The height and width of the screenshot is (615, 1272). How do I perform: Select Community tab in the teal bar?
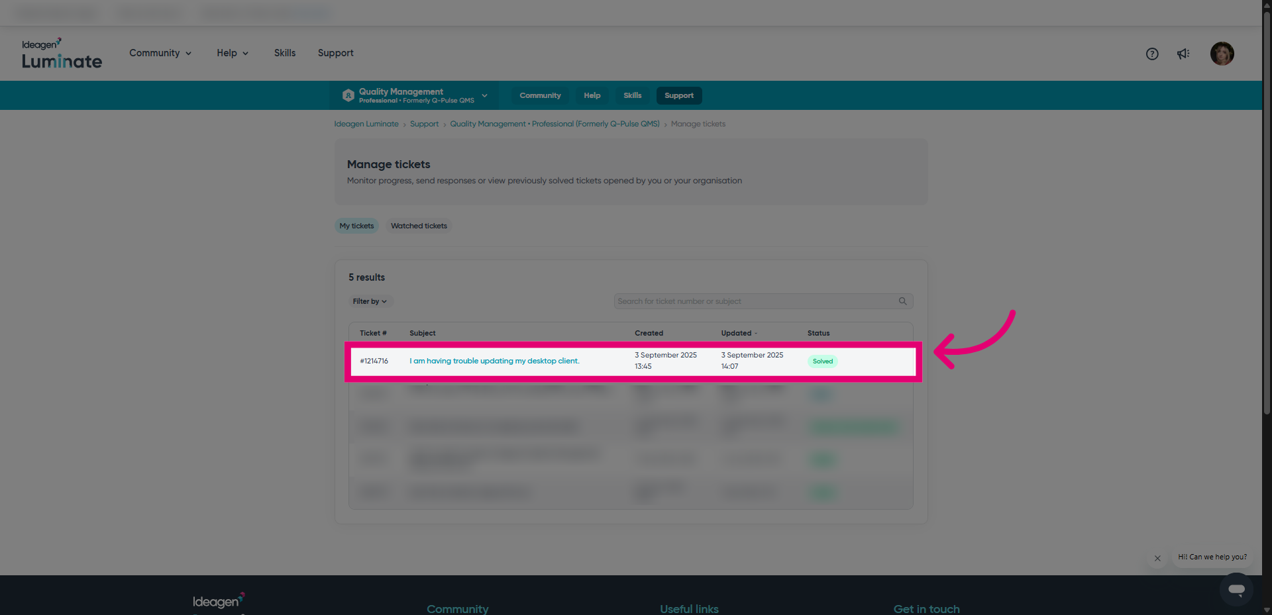pyautogui.click(x=540, y=95)
